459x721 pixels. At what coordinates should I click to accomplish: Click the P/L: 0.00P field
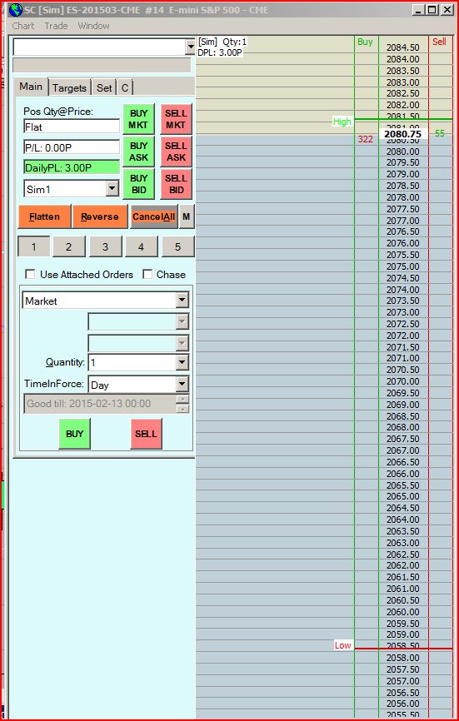pyautogui.click(x=72, y=147)
